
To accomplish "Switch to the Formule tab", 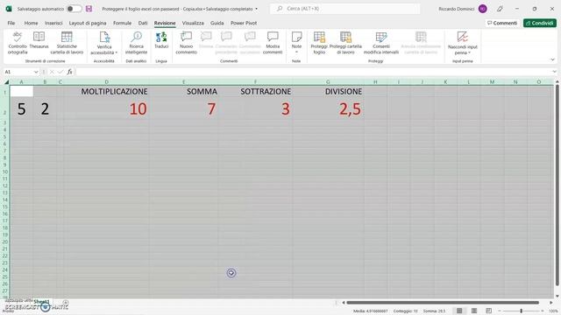I will coord(123,23).
